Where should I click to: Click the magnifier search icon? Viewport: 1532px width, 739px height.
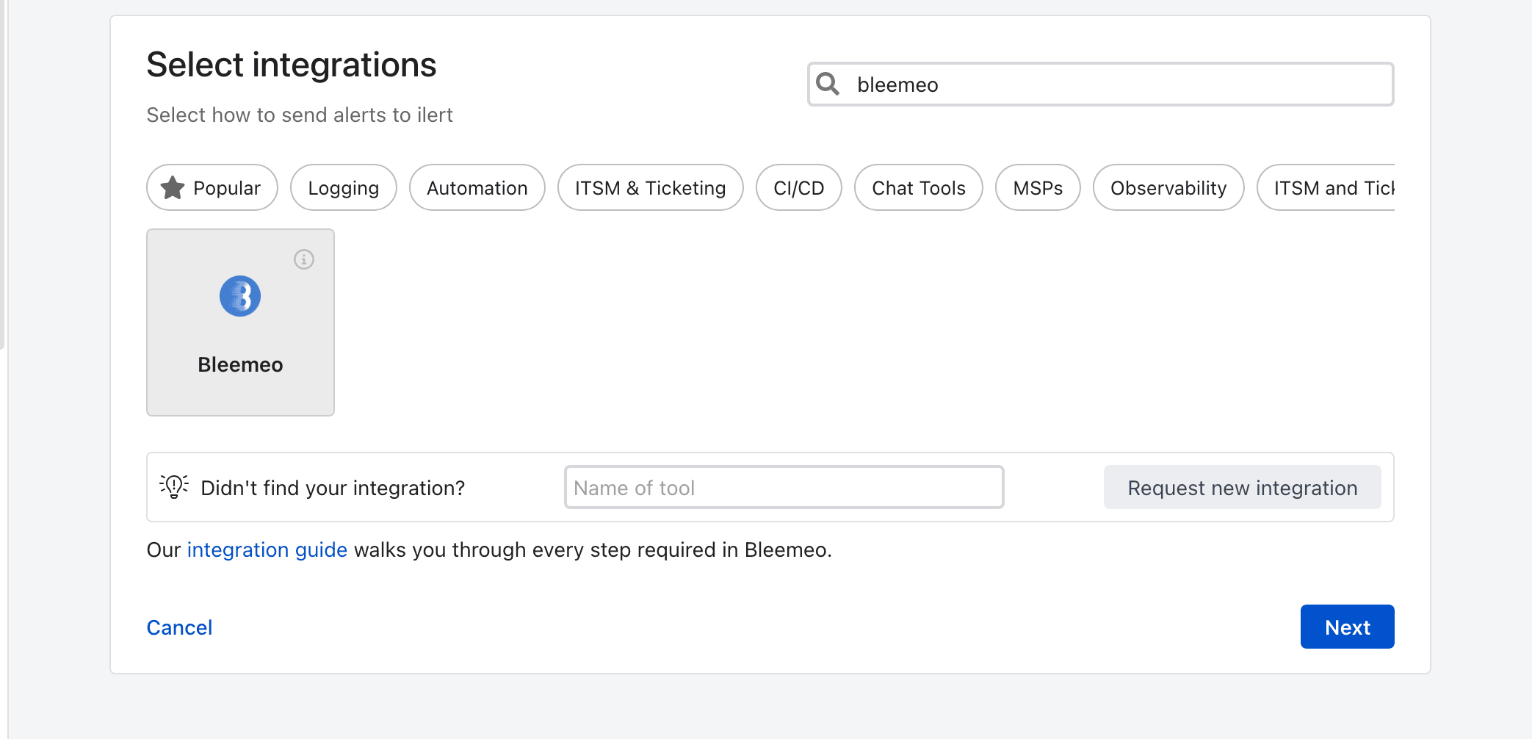(828, 84)
